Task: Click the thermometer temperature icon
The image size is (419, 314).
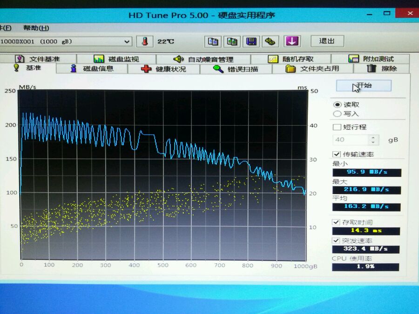Action: pyautogui.click(x=145, y=41)
